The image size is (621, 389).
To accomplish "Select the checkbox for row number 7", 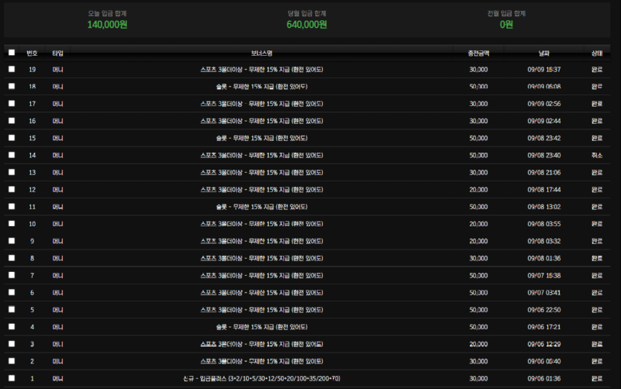I will coord(12,275).
